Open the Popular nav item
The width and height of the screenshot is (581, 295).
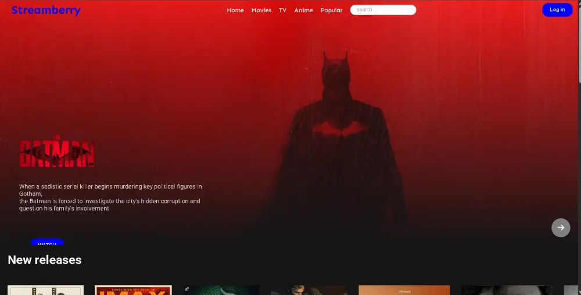pyautogui.click(x=331, y=10)
